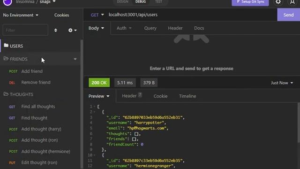Select the Add thought (harry) request

click(40, 129)
